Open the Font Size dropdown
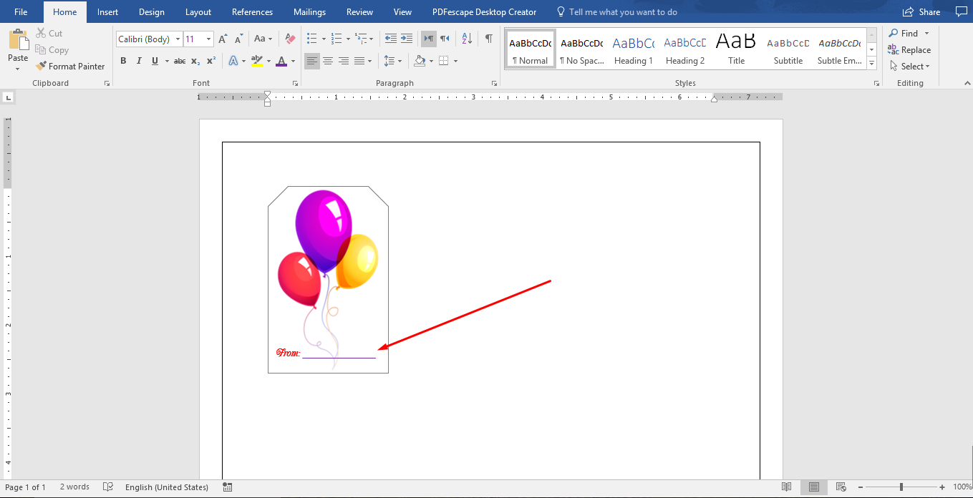Image resolution: width=973 pixels, height=498 pixels. point(208,39)
